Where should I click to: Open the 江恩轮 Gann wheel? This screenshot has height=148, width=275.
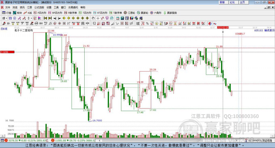coord(129,13)
